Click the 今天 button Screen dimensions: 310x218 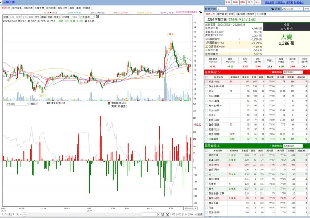pos(307,9)
